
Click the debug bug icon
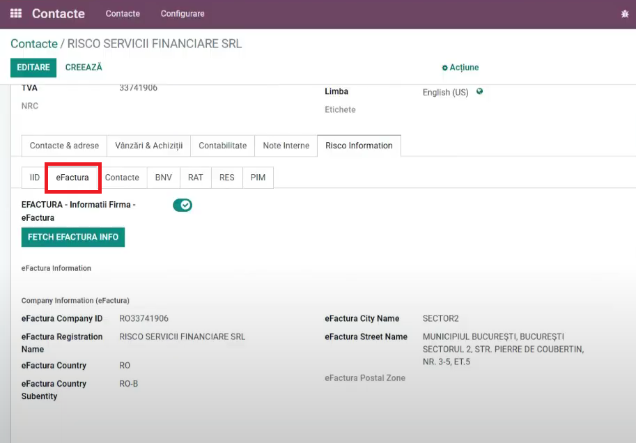pos(625,14)
